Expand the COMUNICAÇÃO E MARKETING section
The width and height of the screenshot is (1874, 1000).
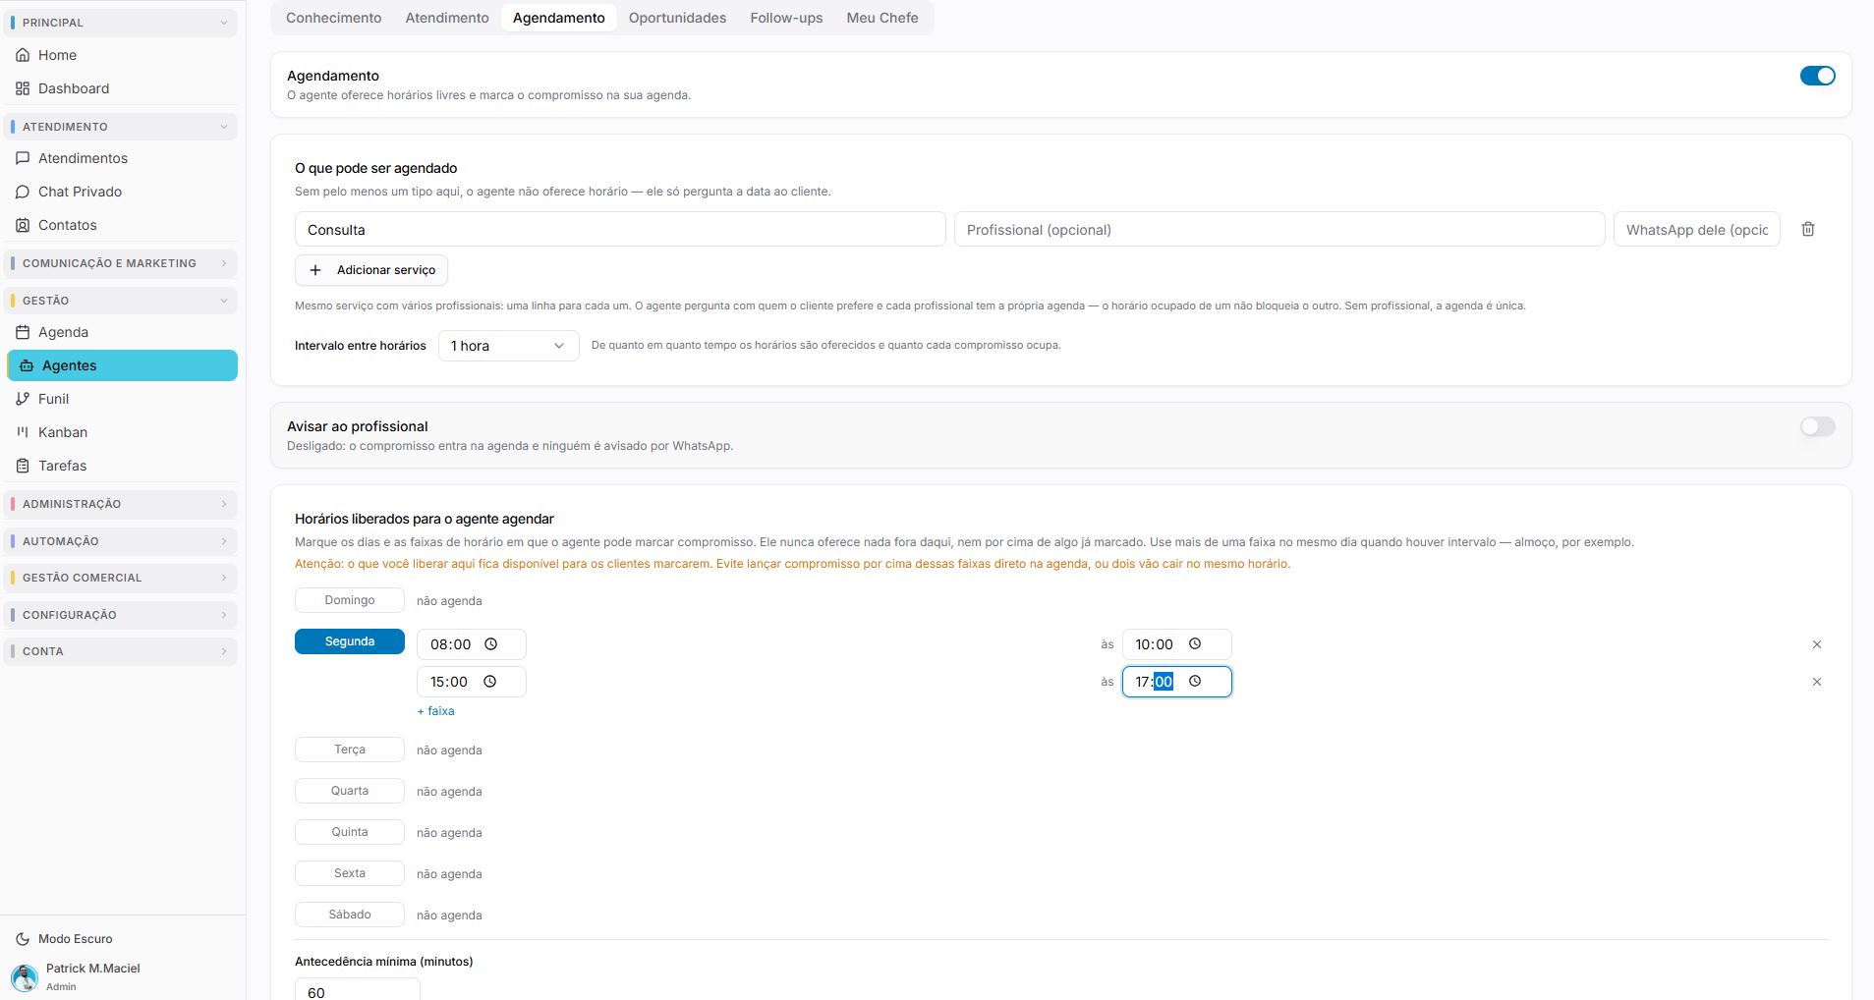click(x=121, y=263)
